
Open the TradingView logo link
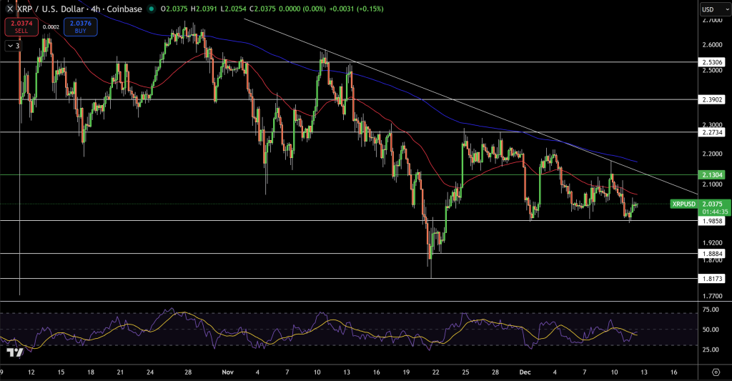tap(13, 352)
